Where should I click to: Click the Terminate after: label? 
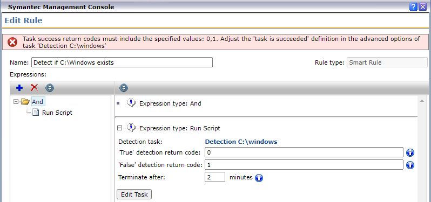point(142,177)
